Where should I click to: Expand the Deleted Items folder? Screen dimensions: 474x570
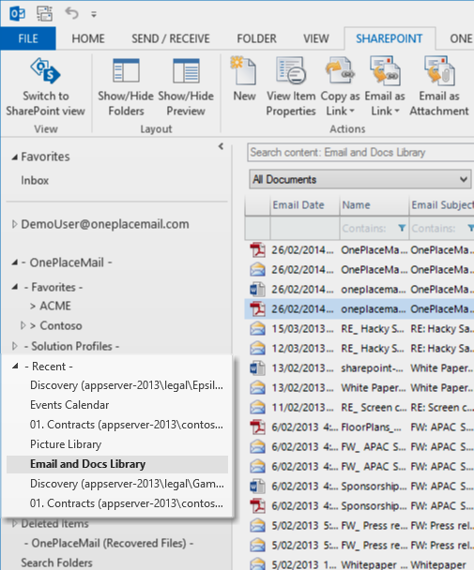[x=15, y=523]
